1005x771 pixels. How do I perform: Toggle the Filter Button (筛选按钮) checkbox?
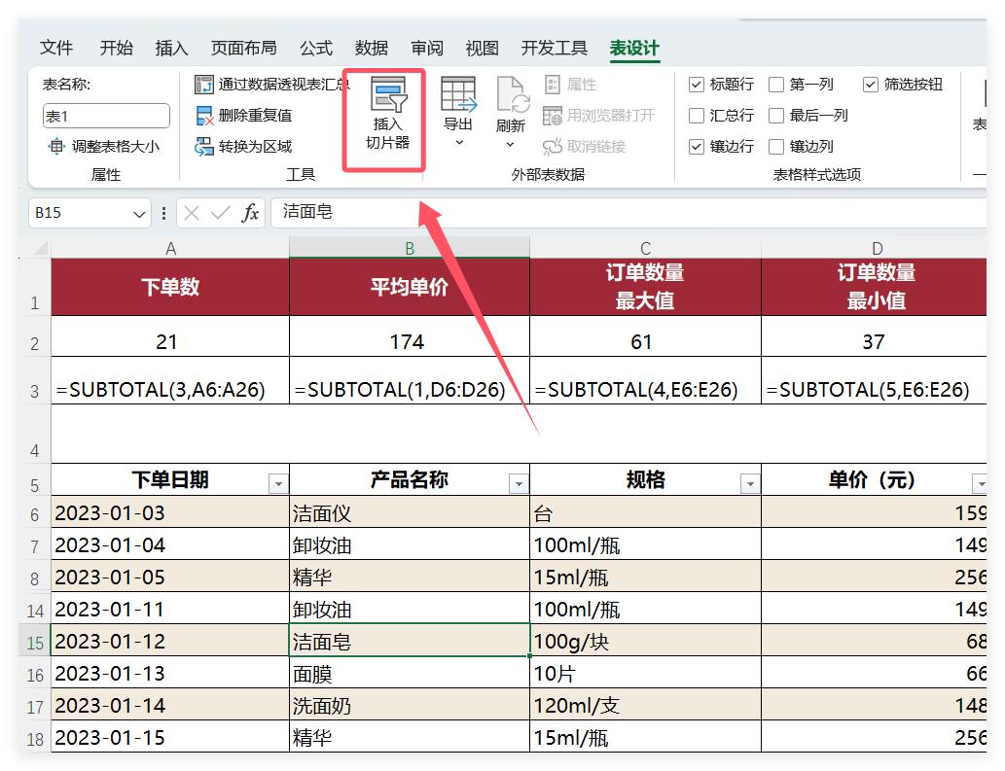click(x=870, y=85)
